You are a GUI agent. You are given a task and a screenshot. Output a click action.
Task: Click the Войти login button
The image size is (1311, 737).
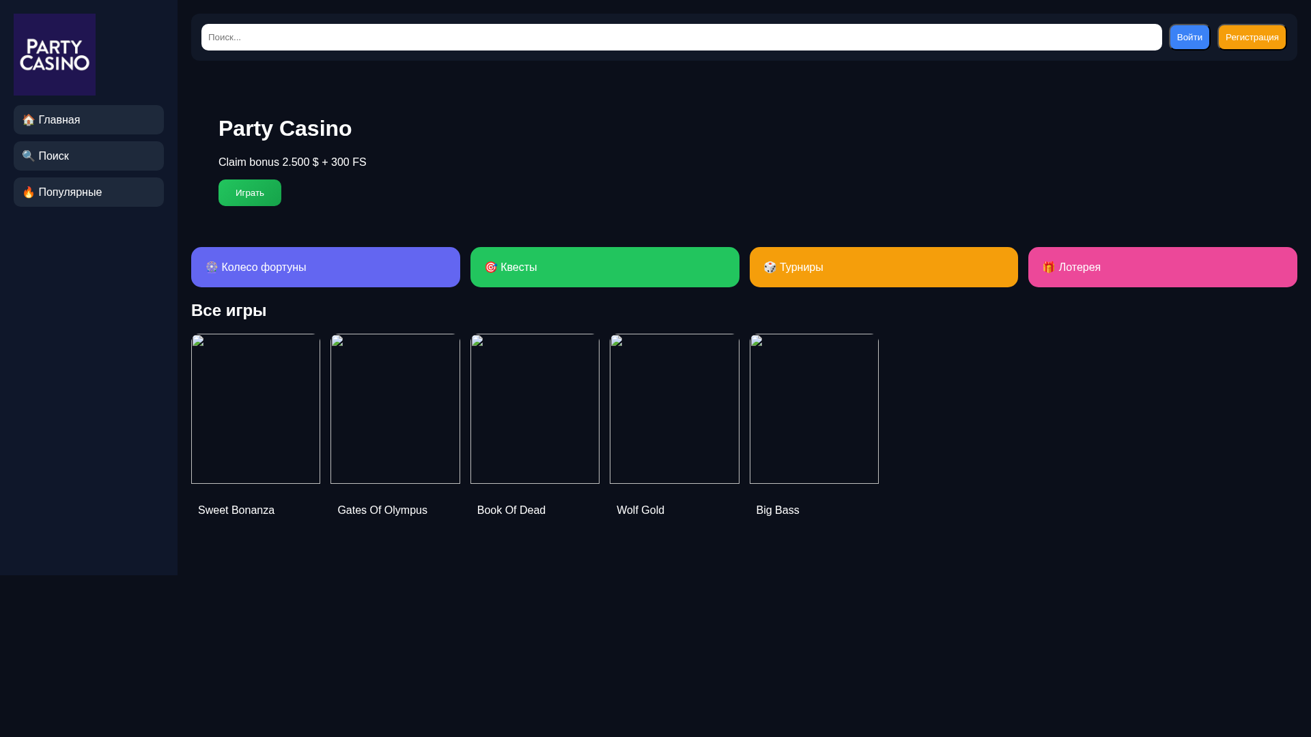click(1189, 37)
